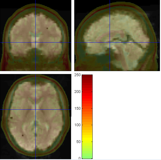Click the axial brain view panel
Viewport: 161px width, 160px height.
tap(36, 117)
